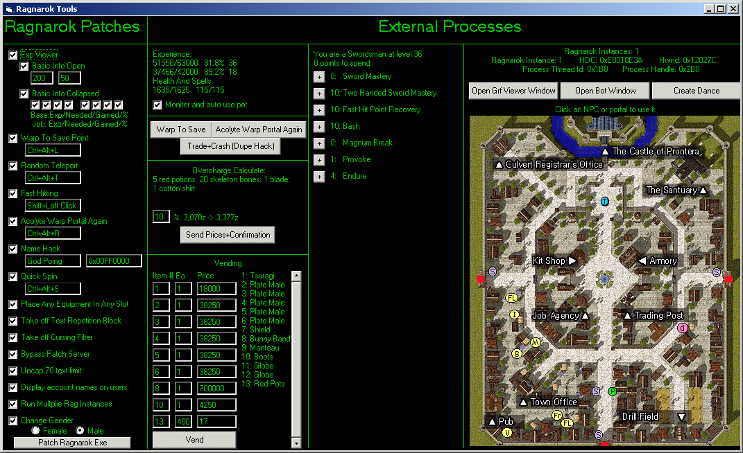This screenshot has width=743, height=453.
Task: Click the pink d marker near Trading Post
Action: (683, 328)
